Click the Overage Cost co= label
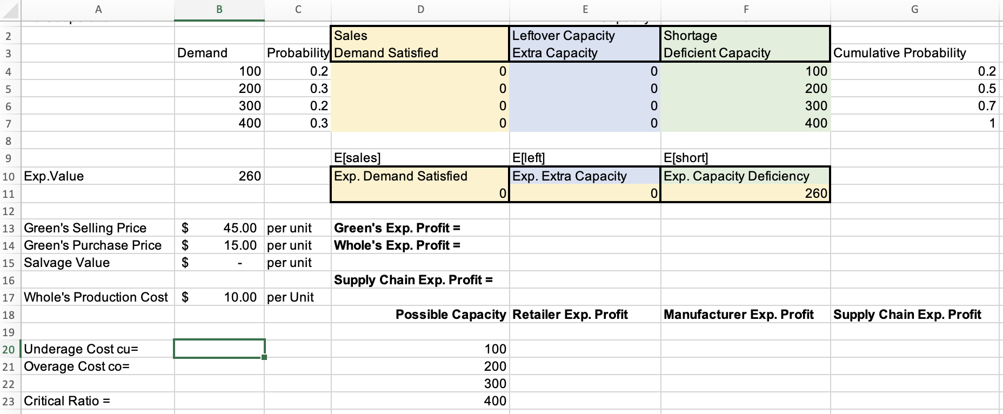 tap(77, 366)
